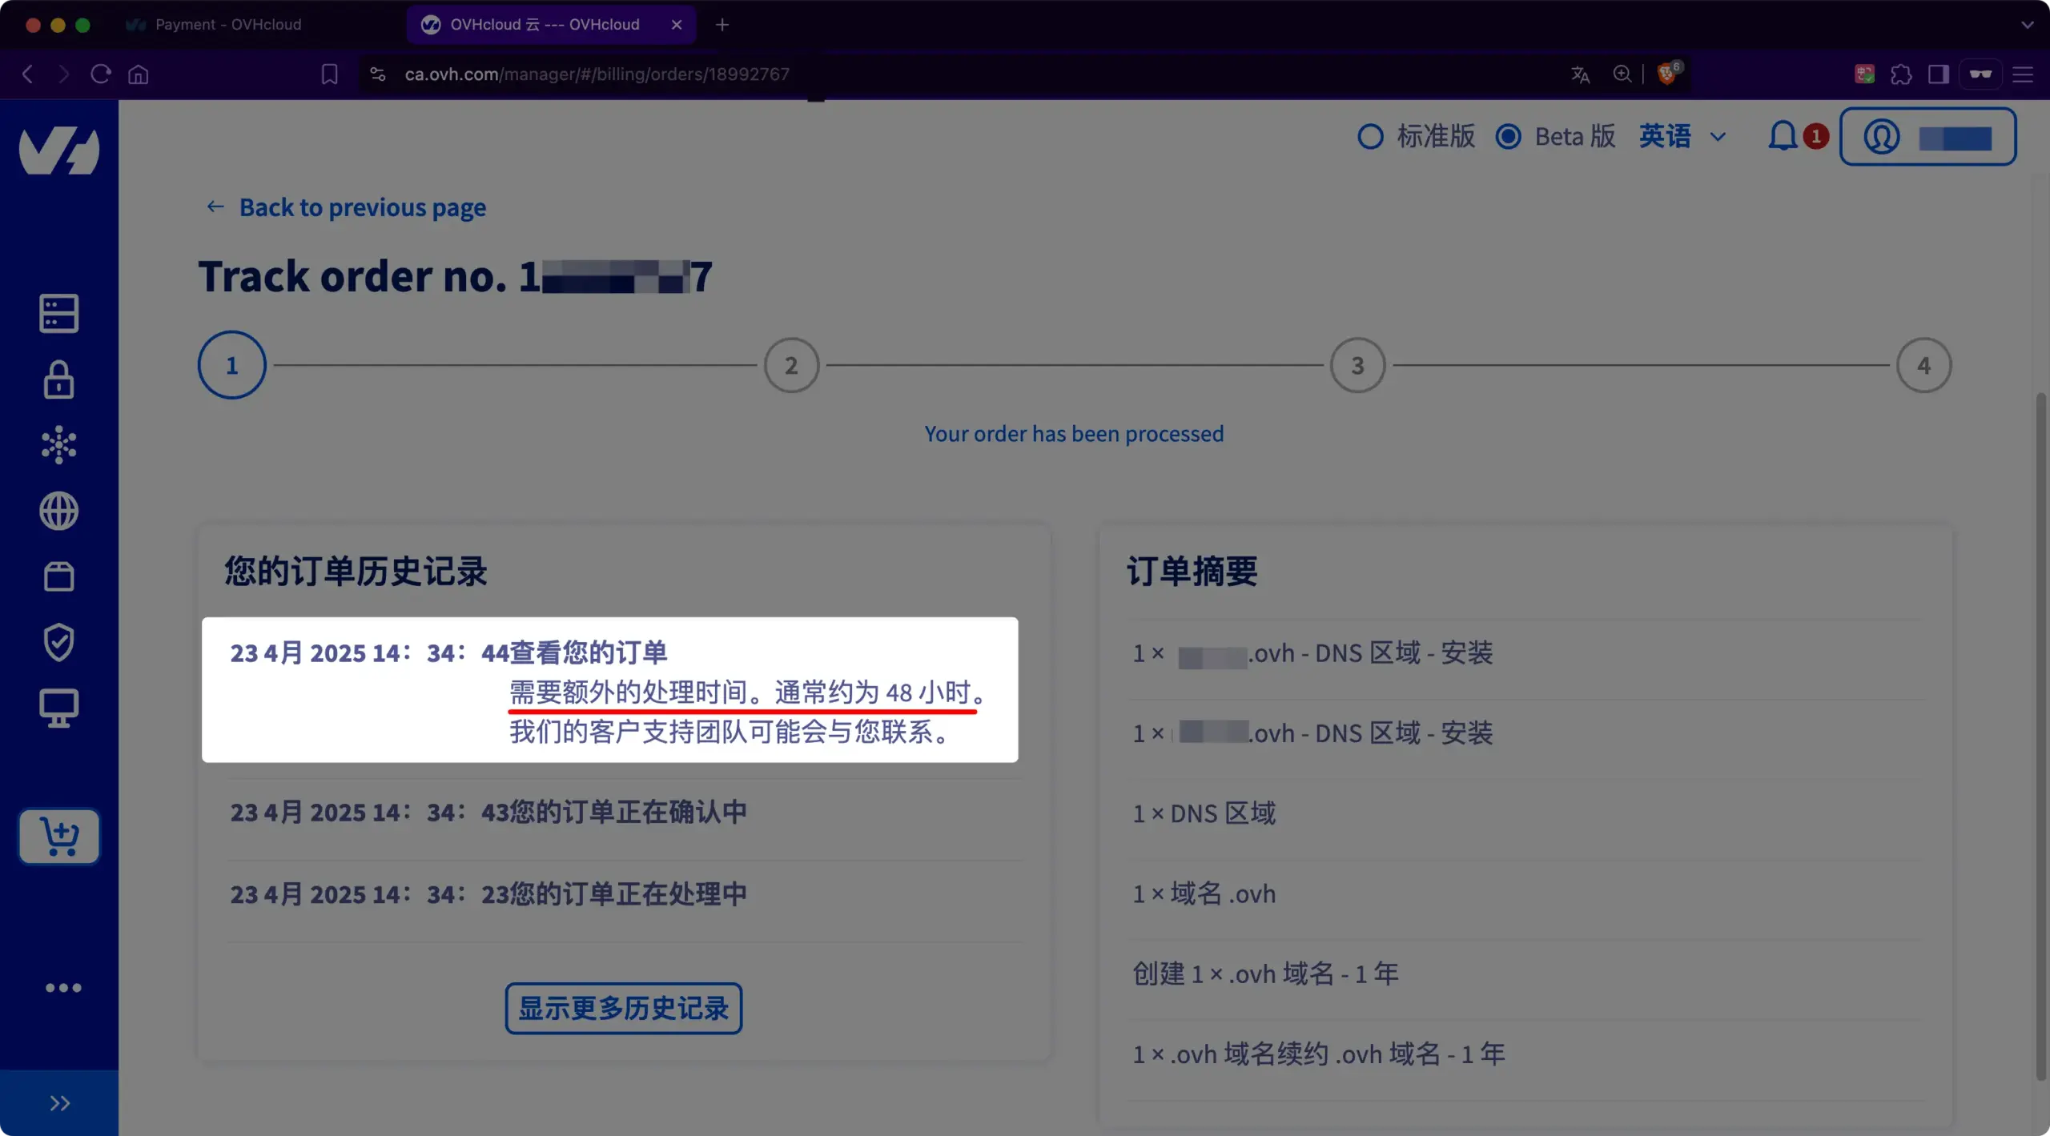Open Brave Shields lion icon
The image size is (2050, 1136).
(x=1669, y=74)
